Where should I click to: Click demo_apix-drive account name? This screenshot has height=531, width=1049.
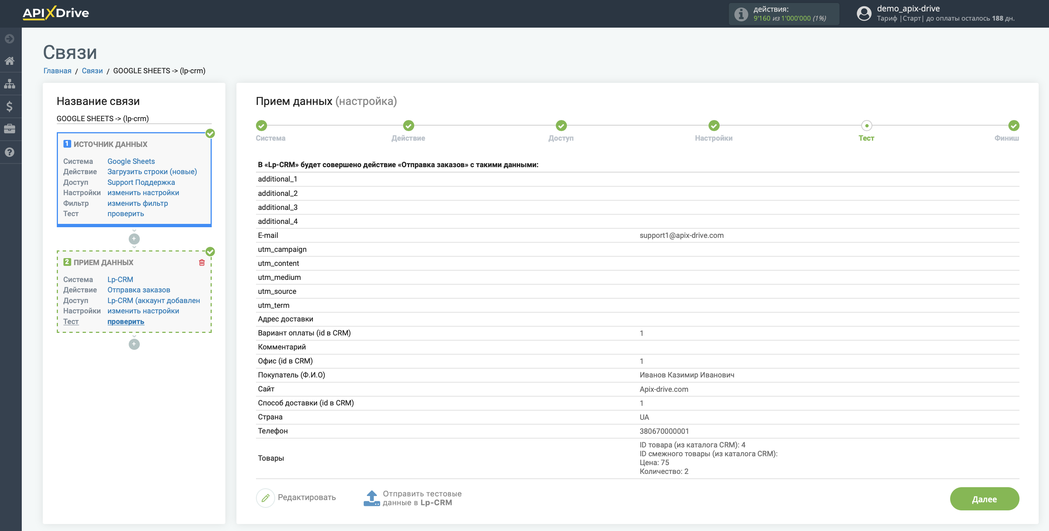(x=908, y=8)
